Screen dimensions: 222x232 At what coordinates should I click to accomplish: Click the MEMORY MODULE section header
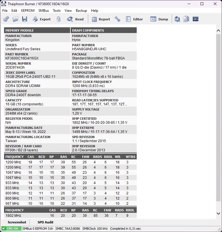37,30
